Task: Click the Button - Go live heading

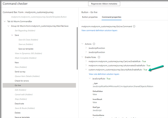Action: 89,12
